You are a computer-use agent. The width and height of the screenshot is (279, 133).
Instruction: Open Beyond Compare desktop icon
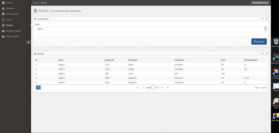pos(276,73)
